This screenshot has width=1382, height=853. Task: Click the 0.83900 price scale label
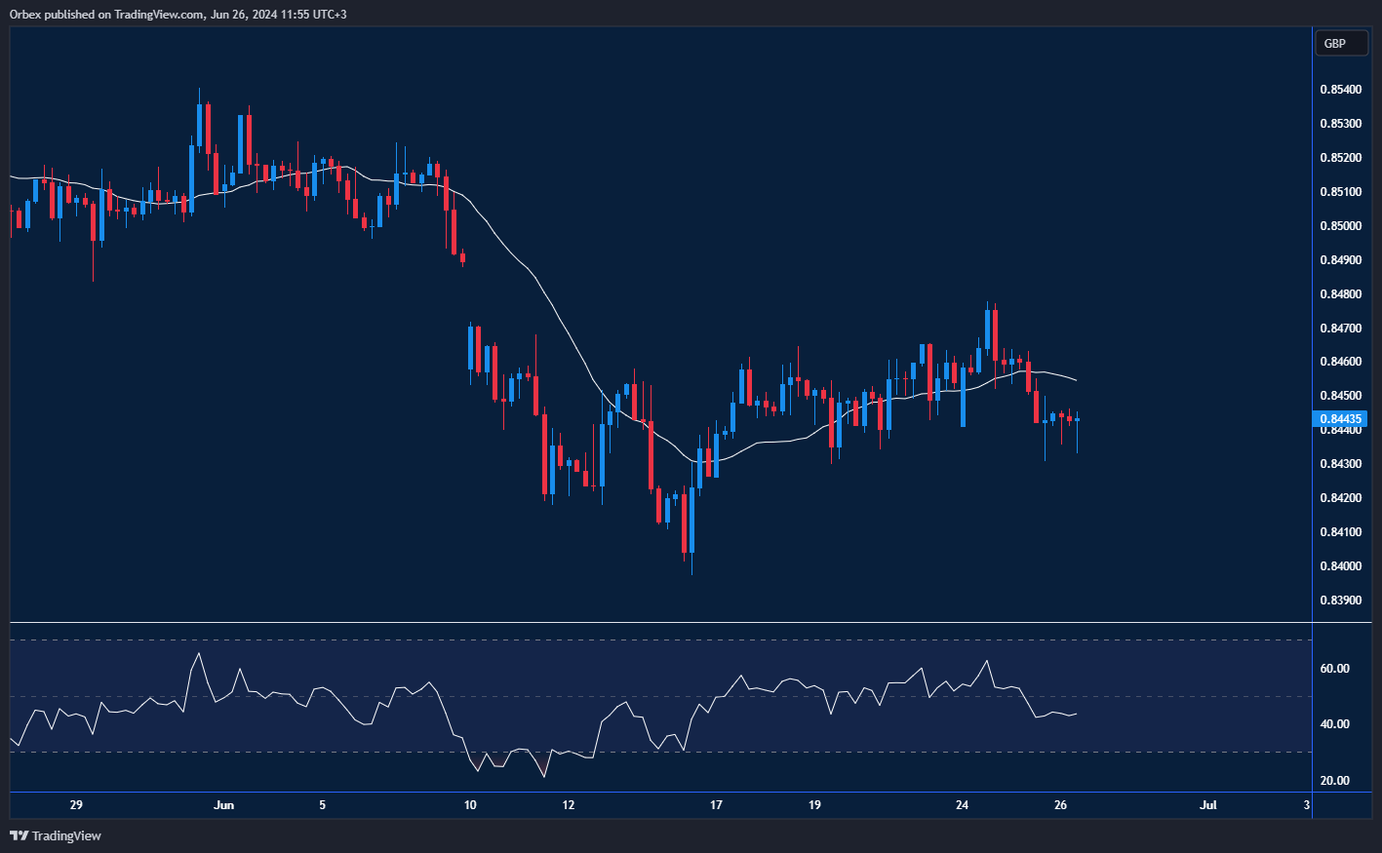[x=1340, y=601]
